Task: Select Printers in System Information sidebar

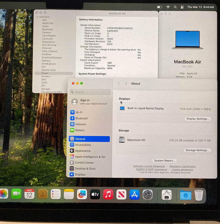Action: (x=45, y=76)
